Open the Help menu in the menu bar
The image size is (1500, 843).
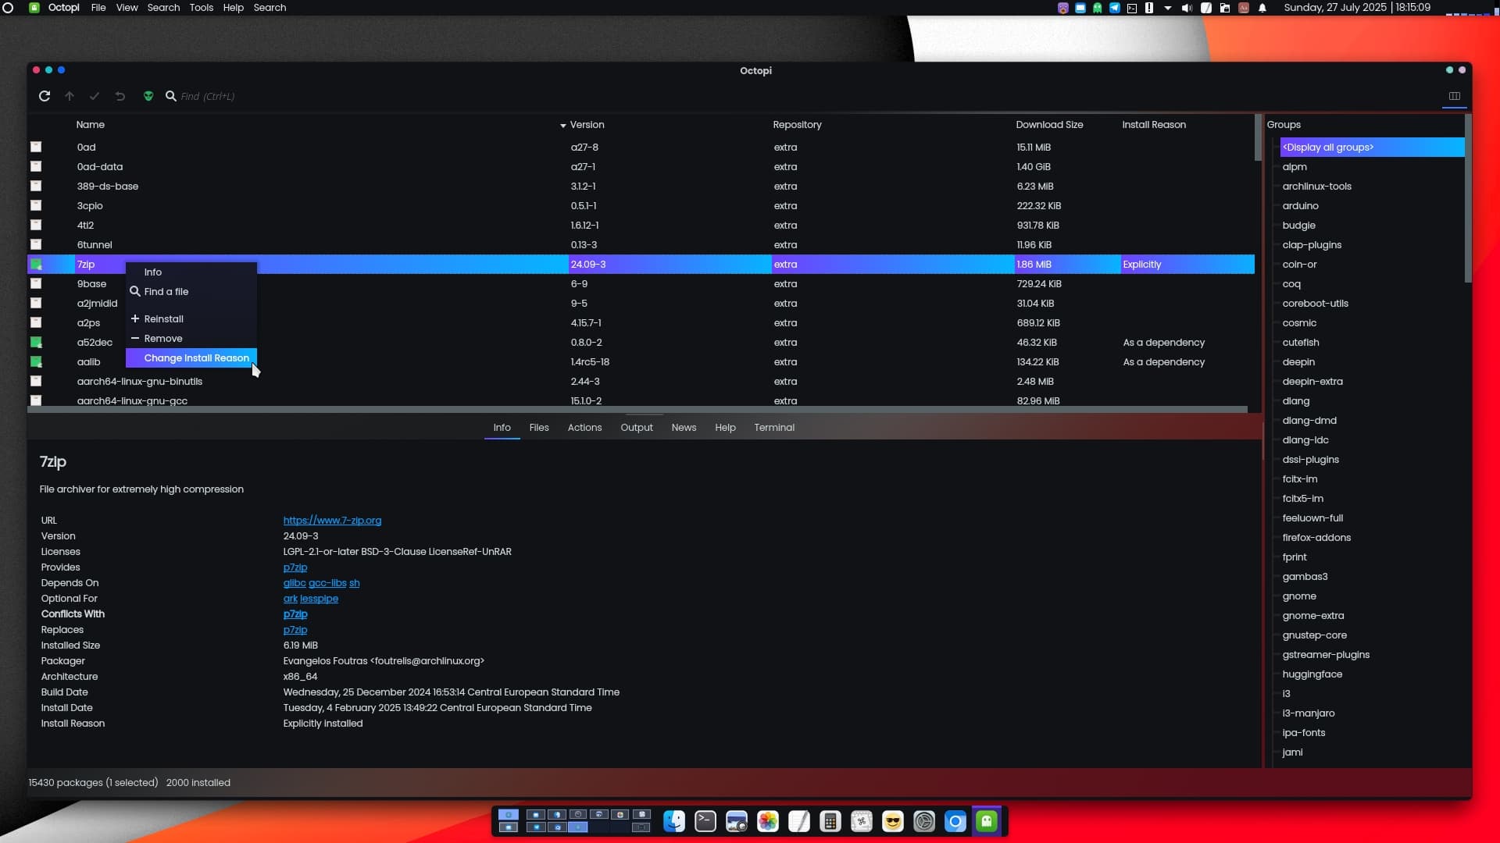point(233,8)
